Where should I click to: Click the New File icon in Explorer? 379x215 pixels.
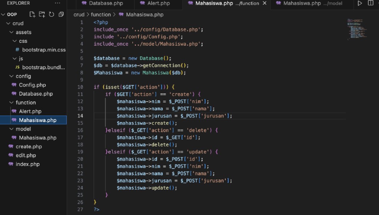(32, 15)
